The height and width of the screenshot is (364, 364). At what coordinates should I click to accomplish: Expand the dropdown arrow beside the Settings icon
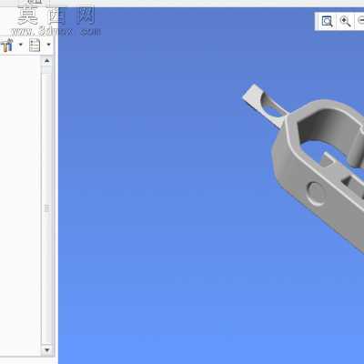tap(21, 45)
